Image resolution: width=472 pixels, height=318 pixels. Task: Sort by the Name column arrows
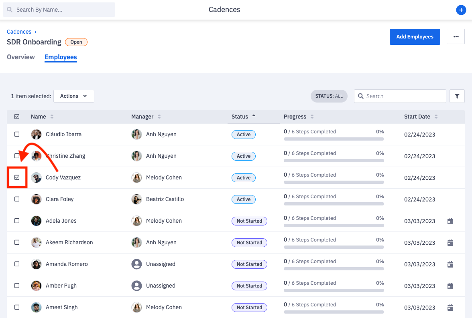52,117
